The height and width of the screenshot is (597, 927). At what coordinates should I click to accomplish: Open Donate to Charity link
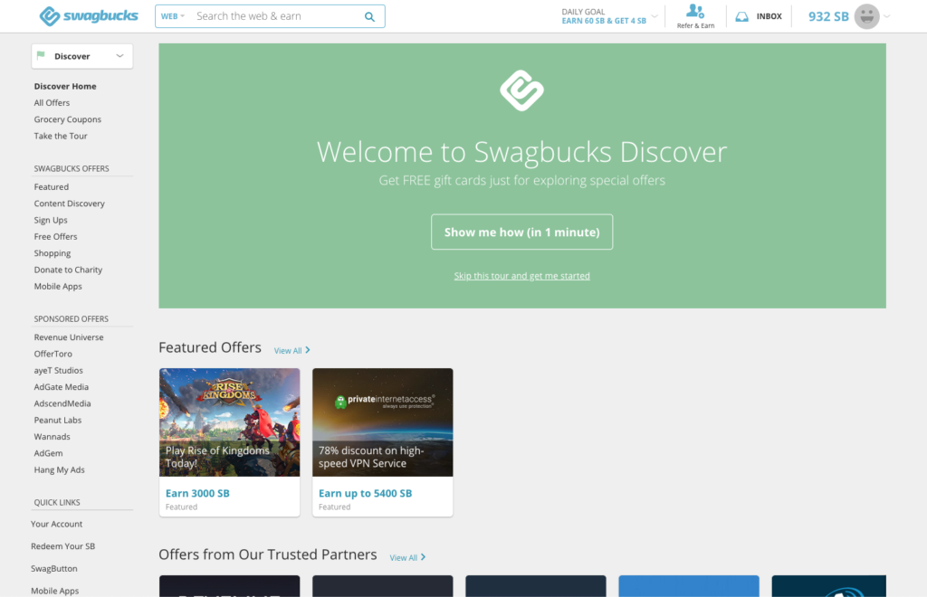[68, 270]
